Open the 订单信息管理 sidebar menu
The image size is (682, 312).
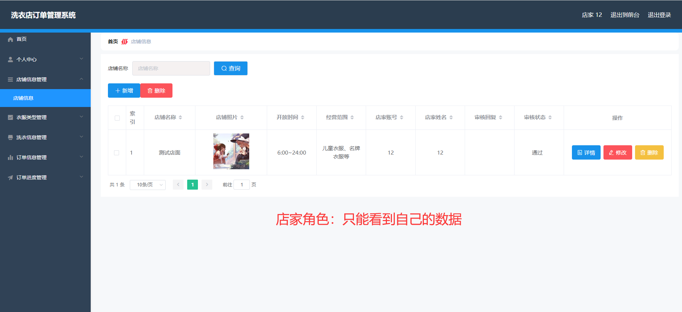(x=45, y=157)
